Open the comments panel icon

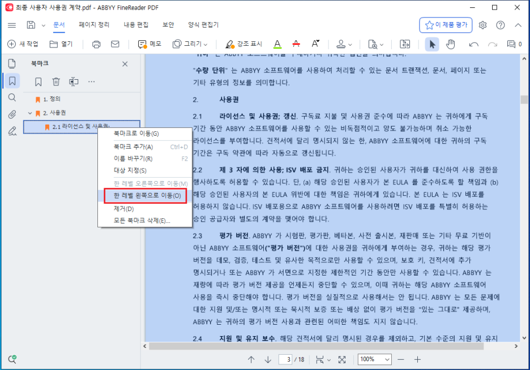(514, 44)
